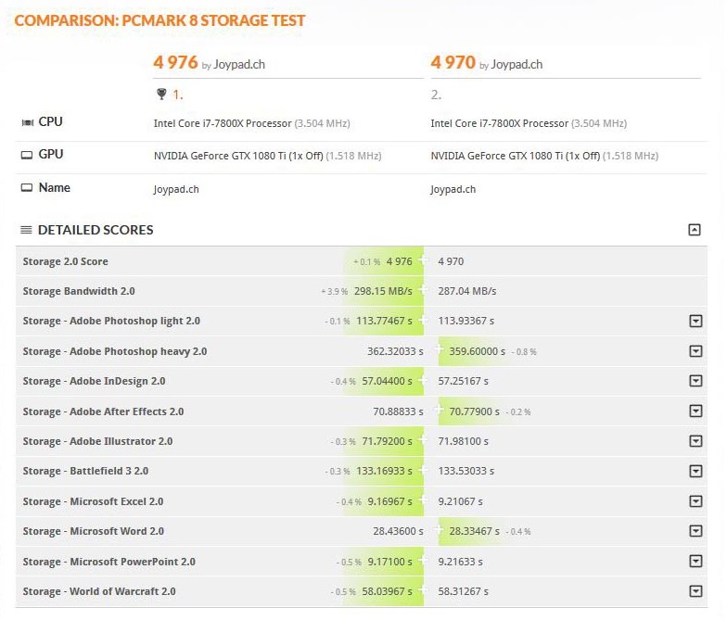Select first result's GeForce GTX 1080 Ti text
The width and height of the screenshot is (727, 620).
(x=238, y=156)
